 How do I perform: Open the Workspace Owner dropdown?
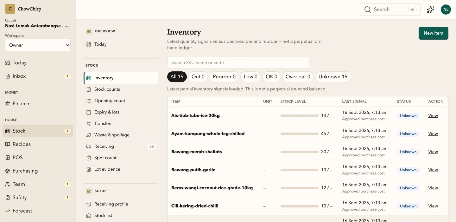point(38,45)
